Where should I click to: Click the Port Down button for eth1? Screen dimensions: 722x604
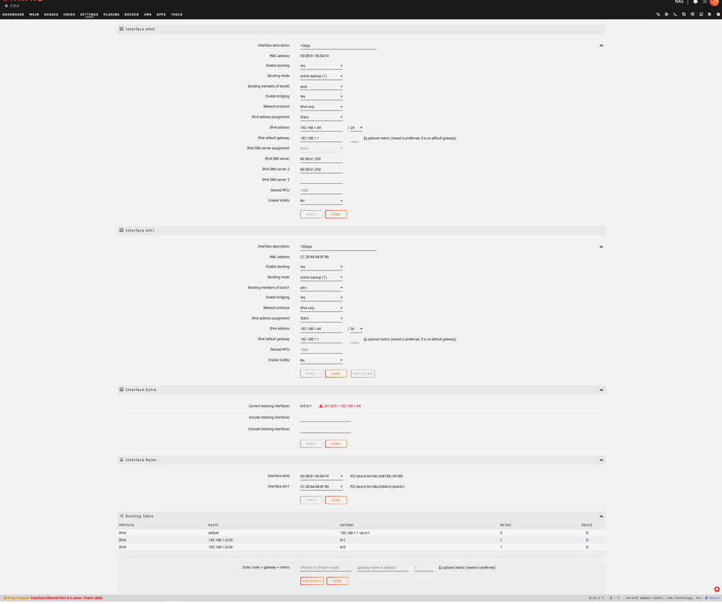363,374
